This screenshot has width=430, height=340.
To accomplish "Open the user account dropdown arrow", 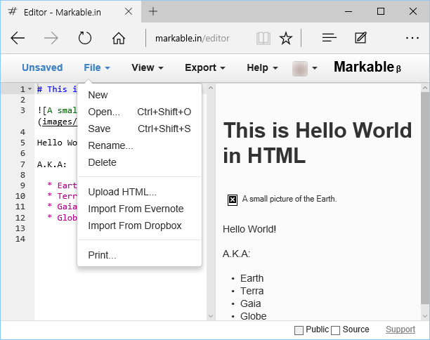I will point(315,68).
